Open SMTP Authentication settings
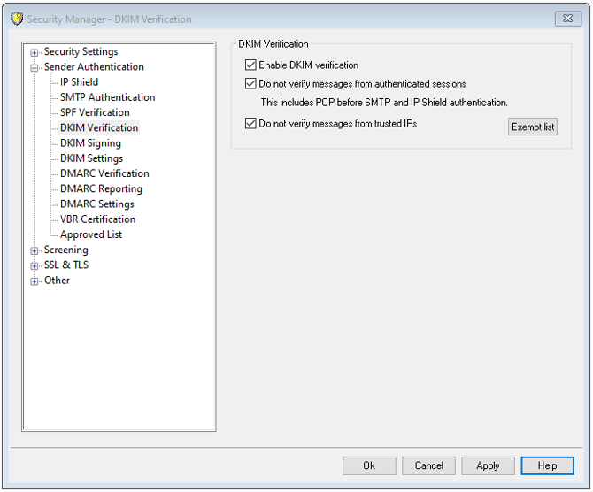Viewport: 593px width, 492px height. click(107, 97)
